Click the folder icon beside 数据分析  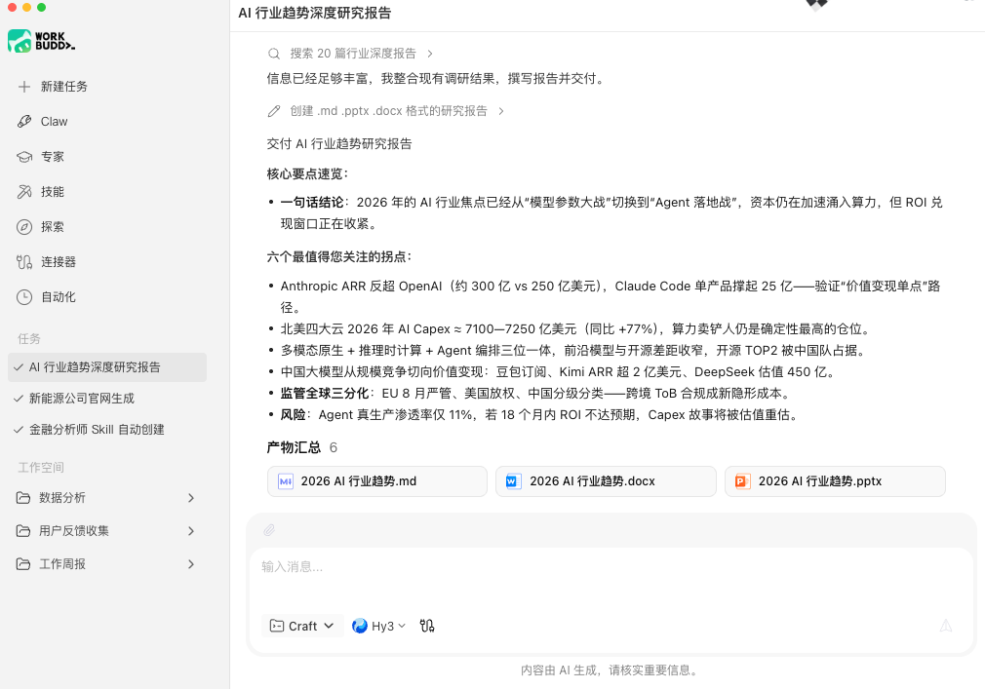click(x=23, y=498)
